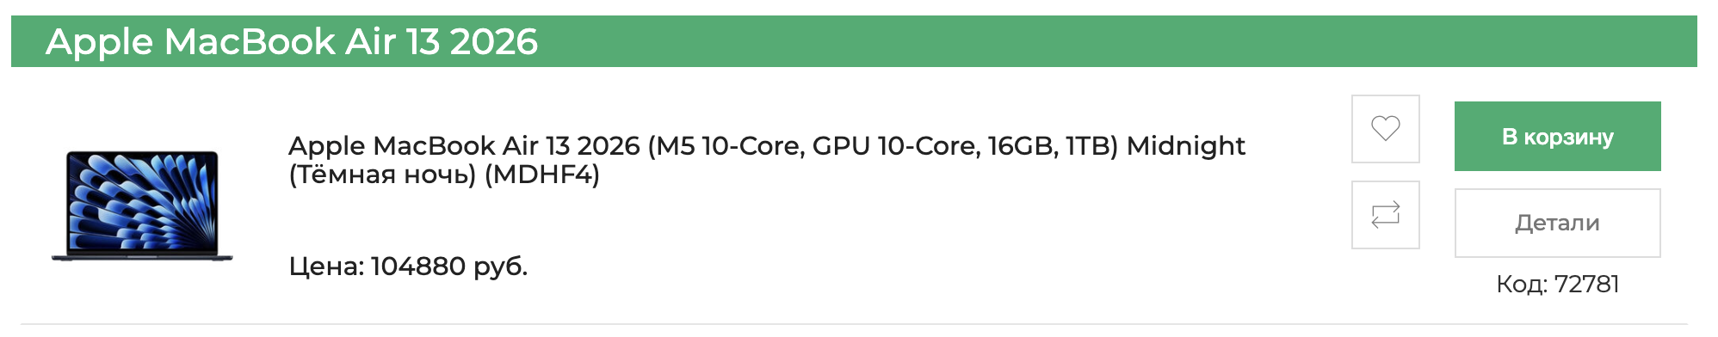The image size is (1718, 337).
Task: Click the green Apple MacBook Air 13 2026 header
Action: pyautogui.click(x=854, y=41)
